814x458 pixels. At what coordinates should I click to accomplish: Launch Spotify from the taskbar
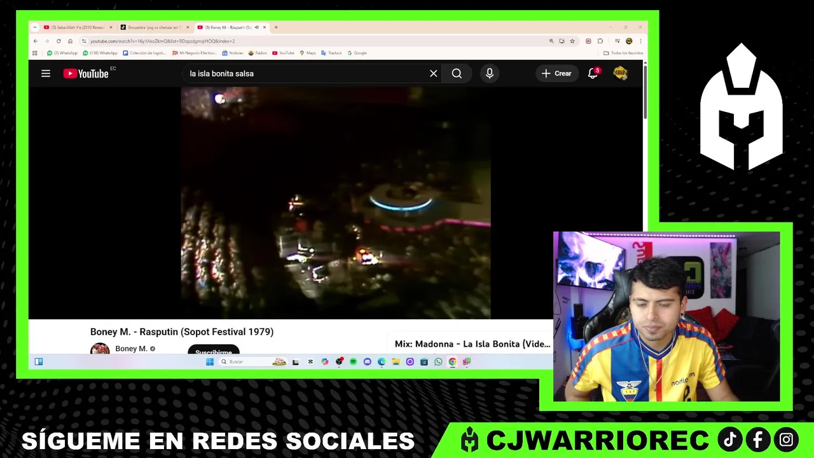(353, 362)
